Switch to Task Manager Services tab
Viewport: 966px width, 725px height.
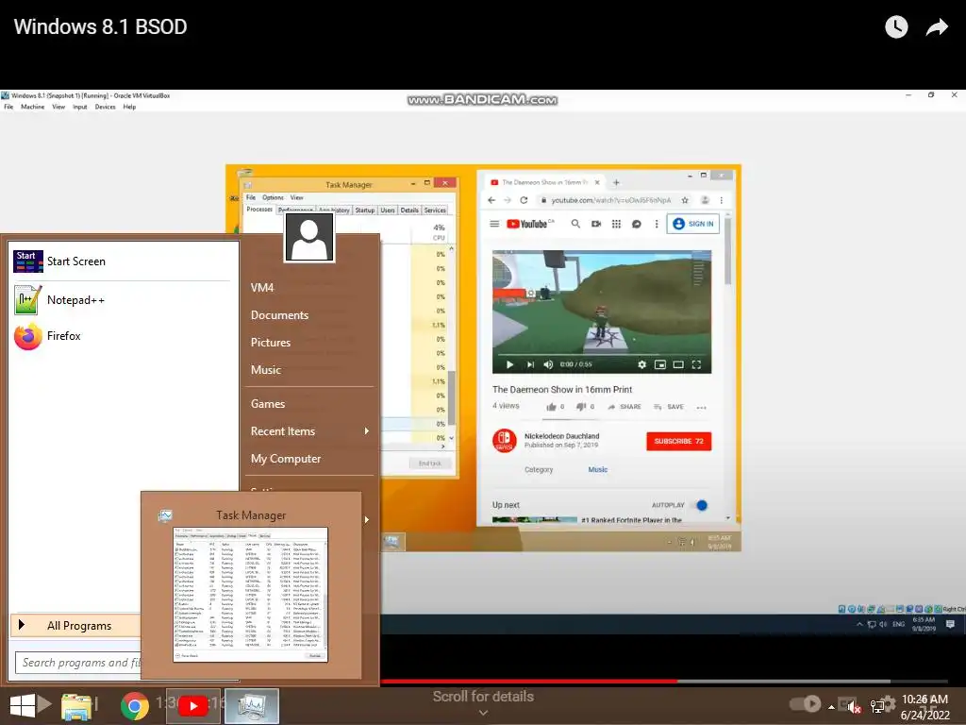click(x=435, y=211)
